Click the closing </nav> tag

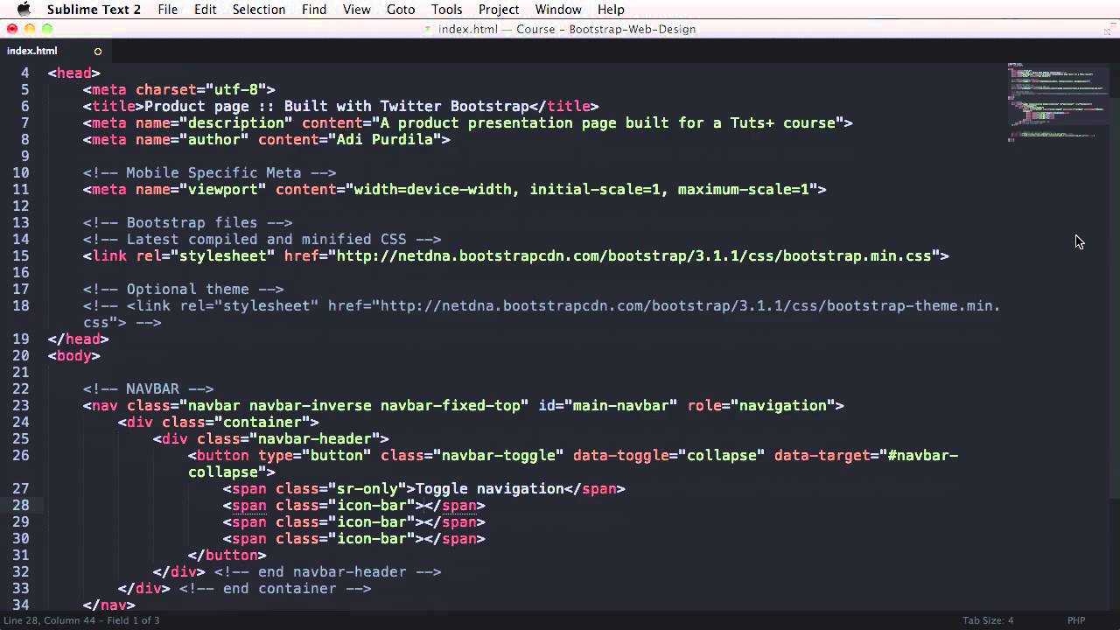point(109,605)
